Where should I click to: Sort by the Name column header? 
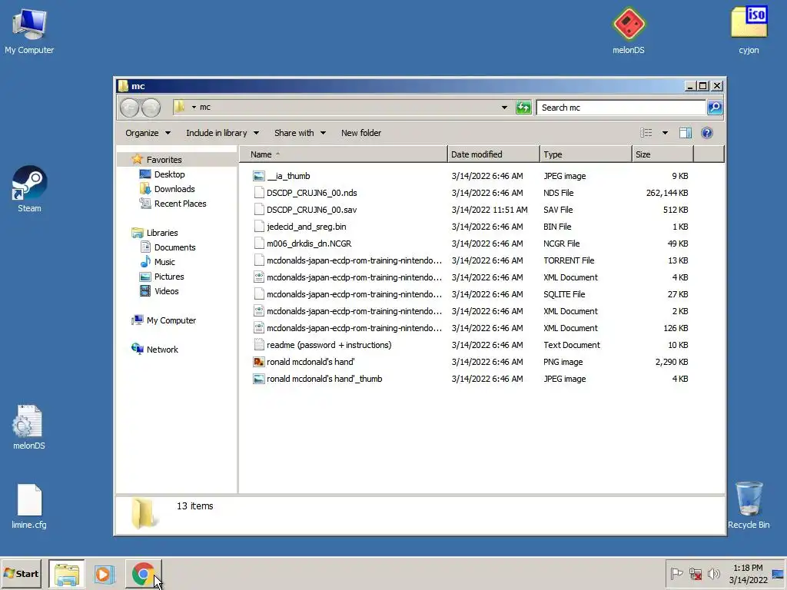[x=343, y=154]
